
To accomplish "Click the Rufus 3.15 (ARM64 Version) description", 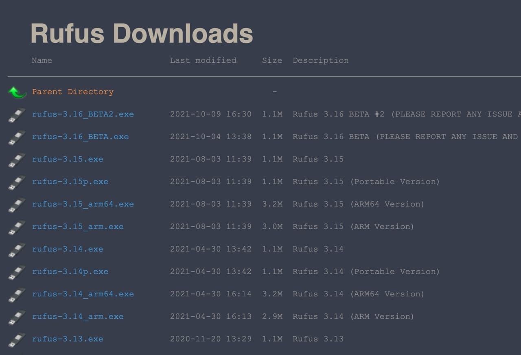I will (x=359, y=204).
